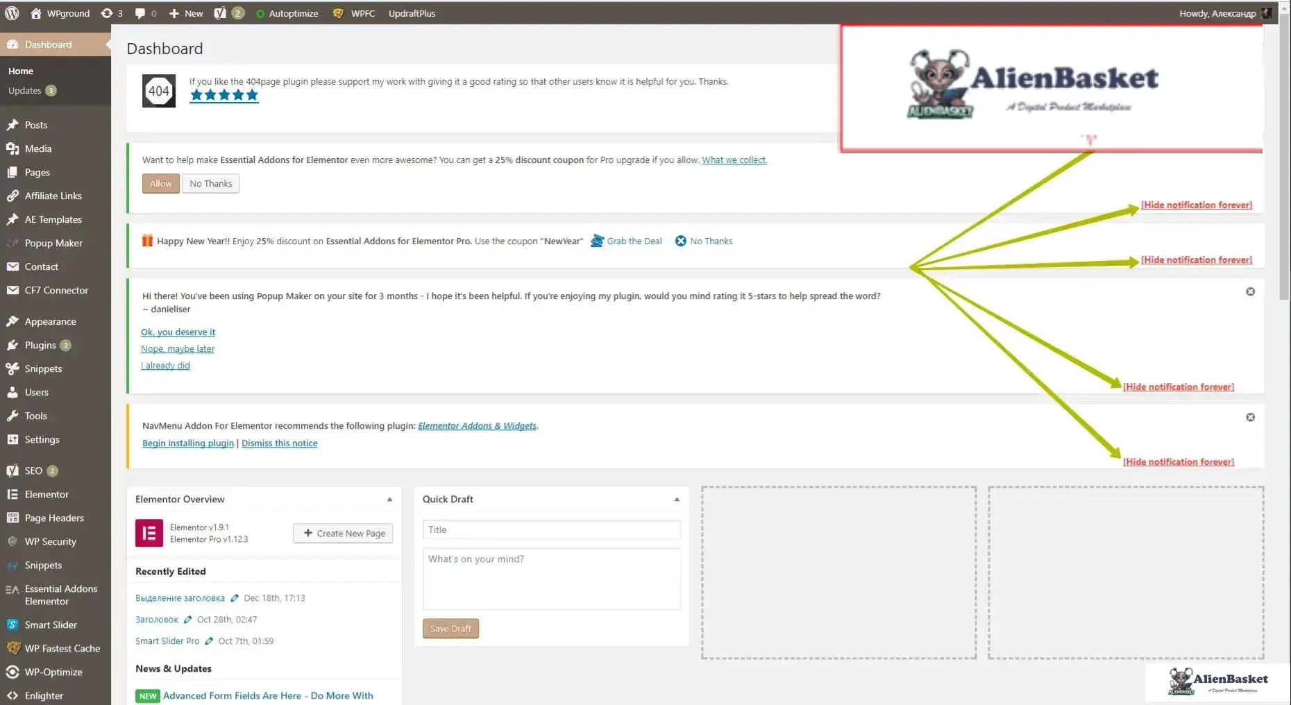Click the Allow button for Essential Addons

[160, 183]
